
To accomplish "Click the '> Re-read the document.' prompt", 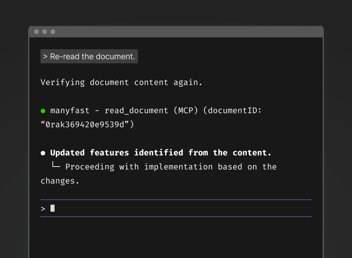I will pyautogui.click(x=89, y=56).
